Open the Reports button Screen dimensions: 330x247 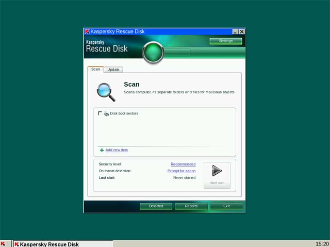coord(191,206)
